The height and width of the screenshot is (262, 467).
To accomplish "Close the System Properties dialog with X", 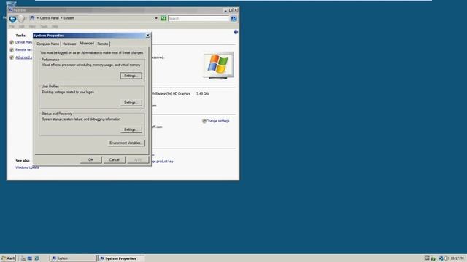I will [148, 36].
